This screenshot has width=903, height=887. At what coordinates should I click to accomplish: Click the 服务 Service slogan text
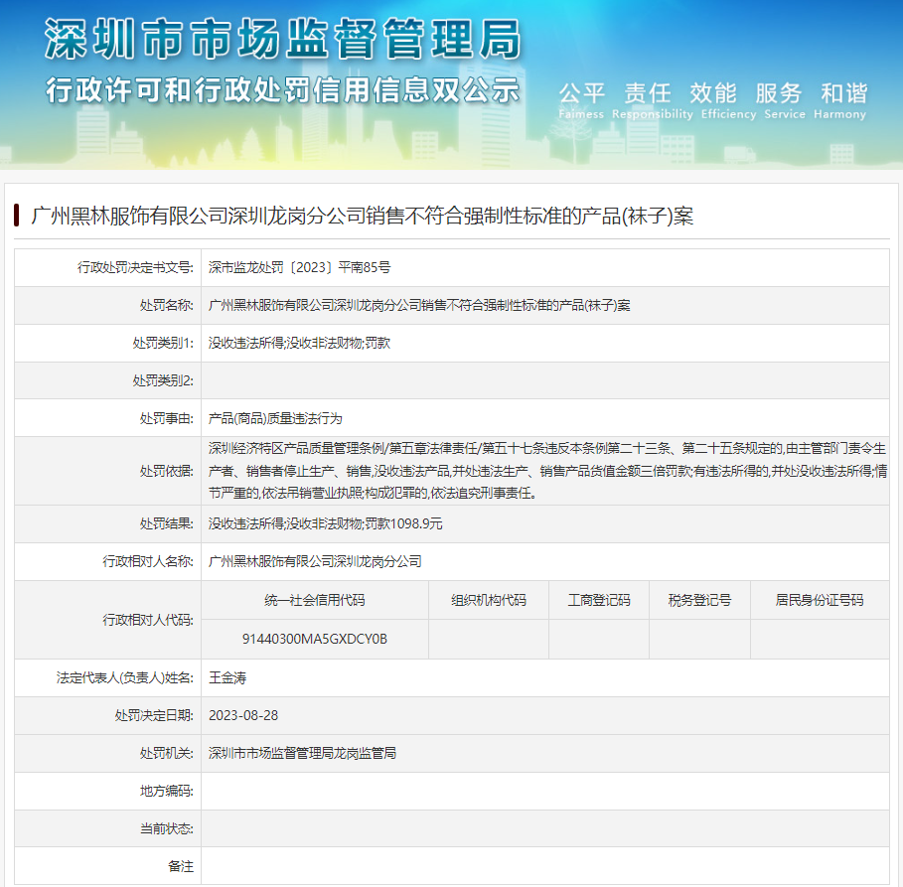click(x=785, y=100)
